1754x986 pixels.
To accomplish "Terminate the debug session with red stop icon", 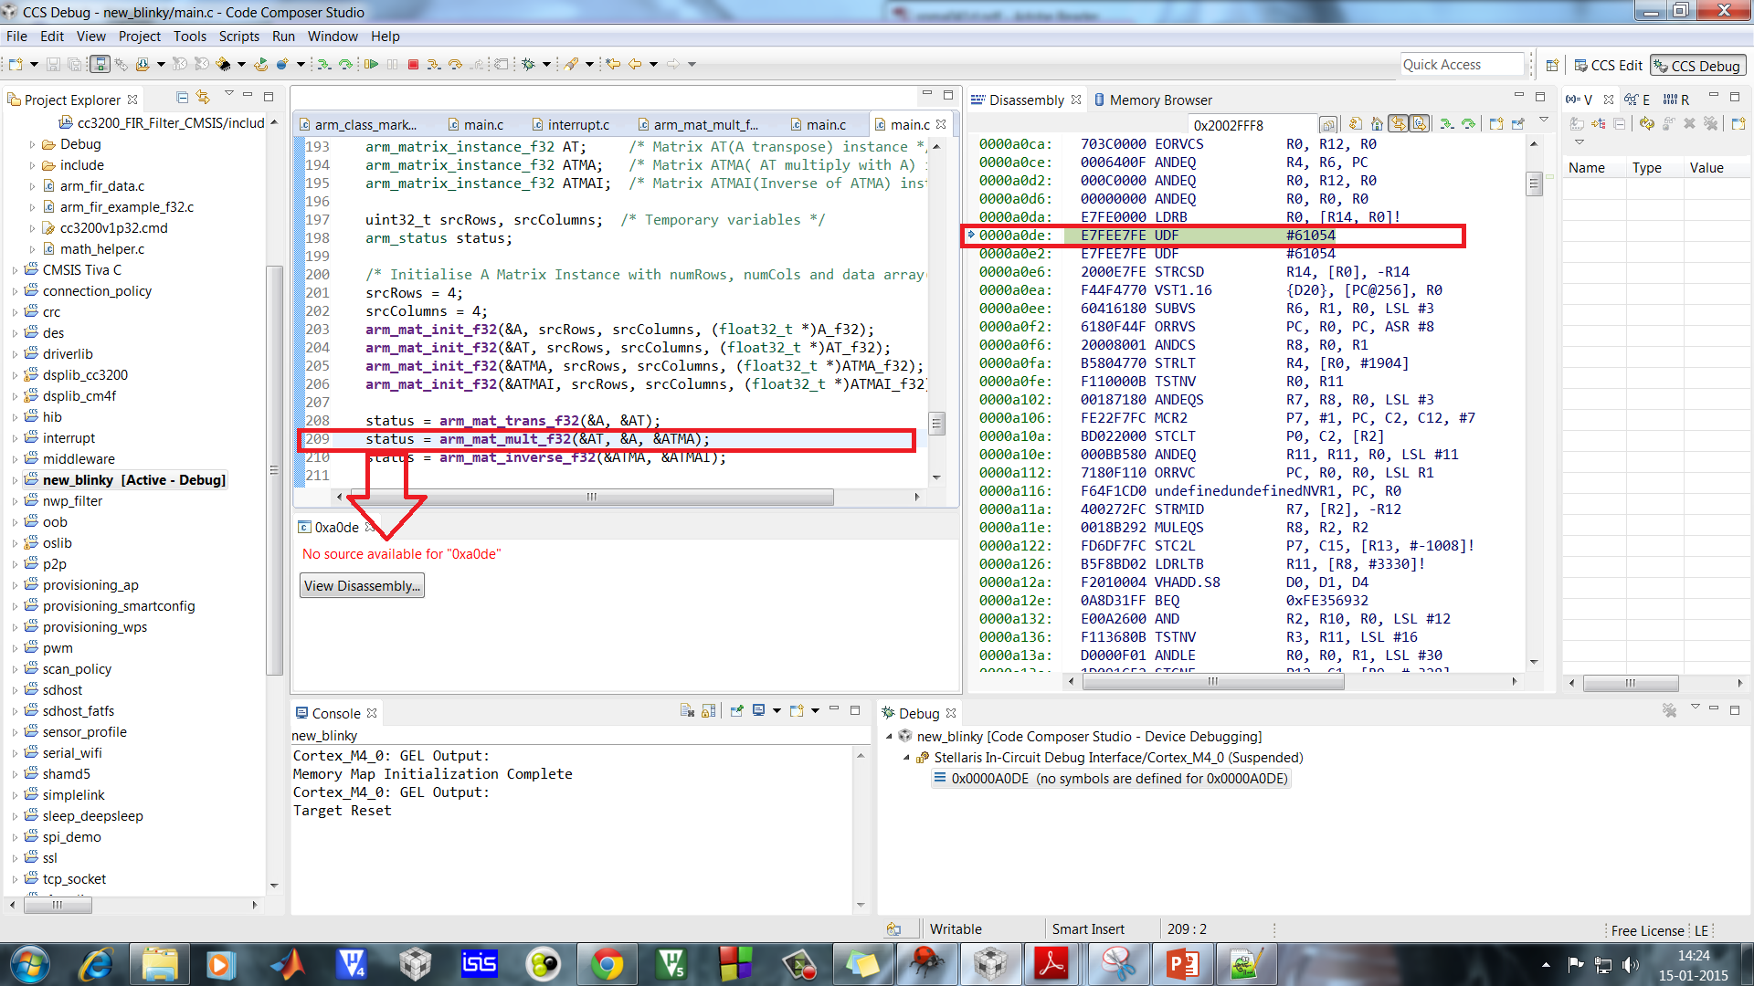I will tap(413, 64).
